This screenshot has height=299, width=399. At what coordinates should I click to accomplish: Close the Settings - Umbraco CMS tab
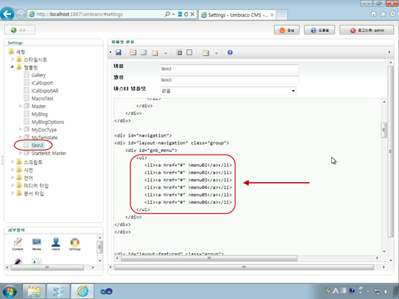[x=272, y=15]
